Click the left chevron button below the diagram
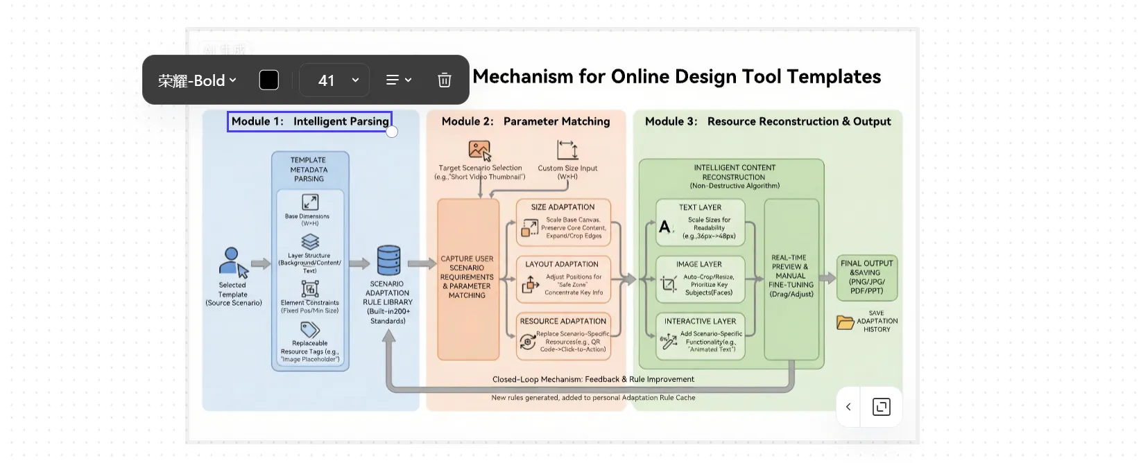This screenshot has width=1141, height=463. (x=848, y=407)
